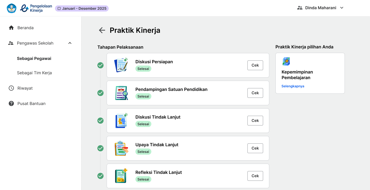
Task: Click the Pengelolaan Kinerja logo
Action: (36, 8)
